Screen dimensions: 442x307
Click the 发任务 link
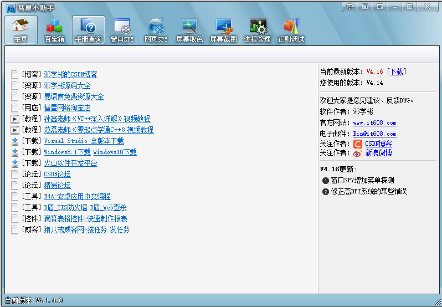[120, 230]
